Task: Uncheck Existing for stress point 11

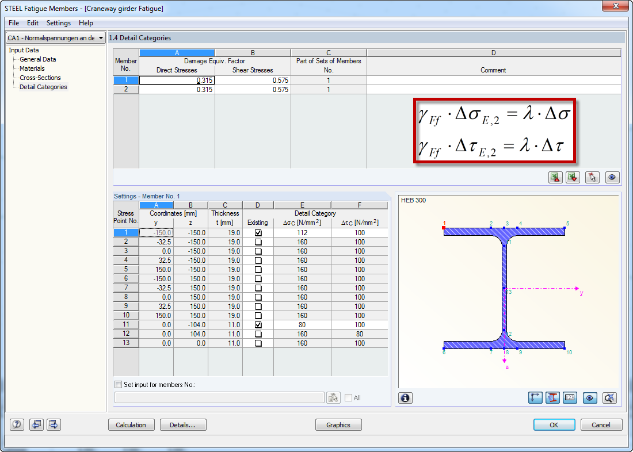Action: (x=258, y=325)
